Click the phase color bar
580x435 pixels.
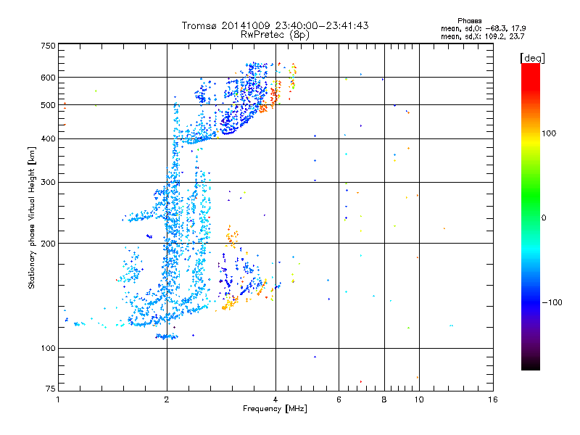point(531,216)
